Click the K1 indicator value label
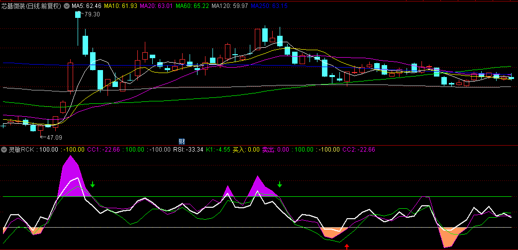Screen dimensions: 518x250 click(x=218, y=150)
